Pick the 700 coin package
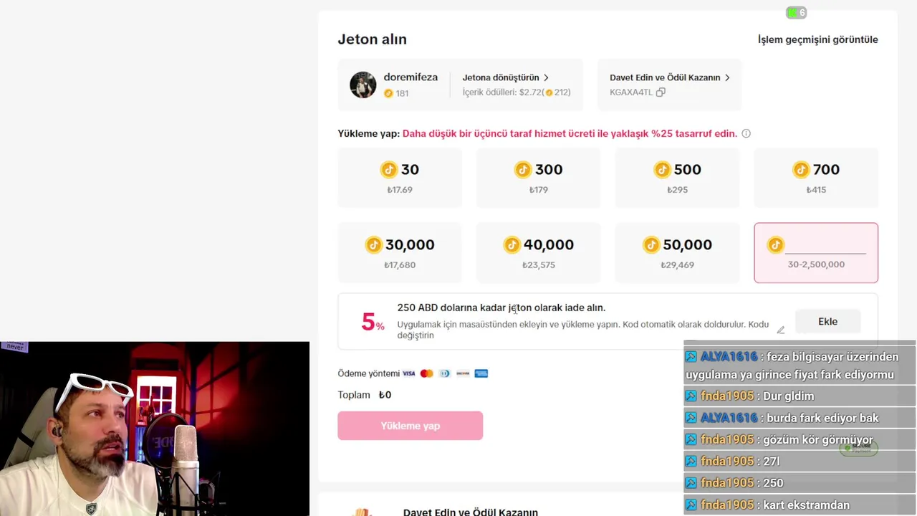Image resolution: width=917 pixels, height=516 pixels. point(816,178)
